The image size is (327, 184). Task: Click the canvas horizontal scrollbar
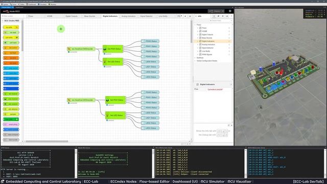coord(47,142)
